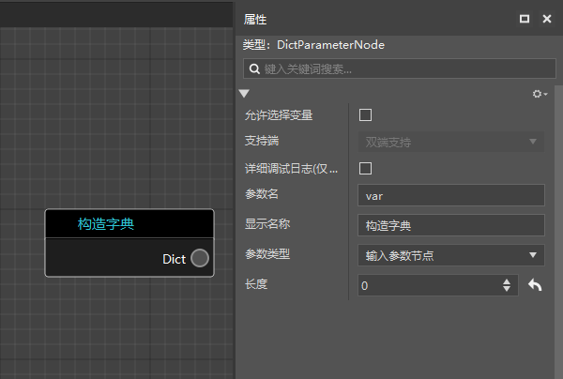Focus the keyword search field
The image size is (563, 379).
(400, 68)
